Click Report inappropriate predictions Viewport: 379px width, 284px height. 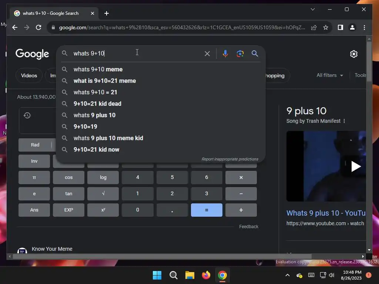pos(230,159)
